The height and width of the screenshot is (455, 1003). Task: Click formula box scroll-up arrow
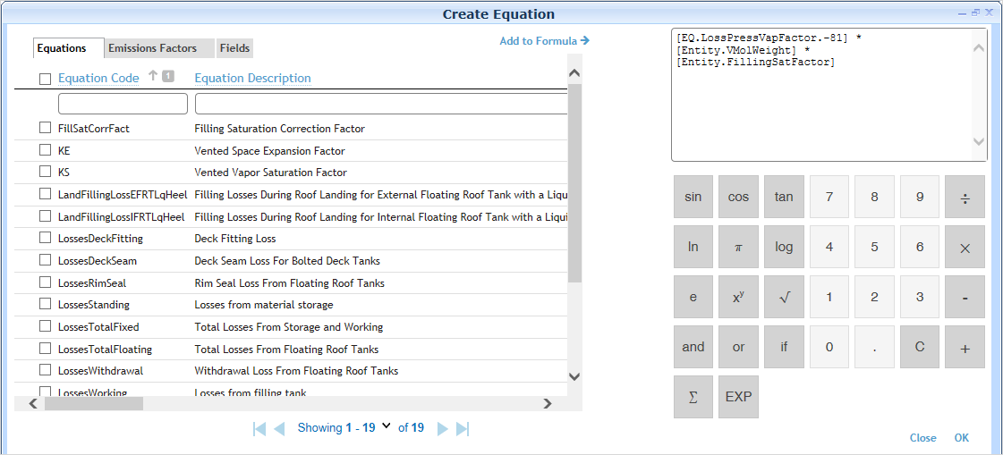coord(979,48)
